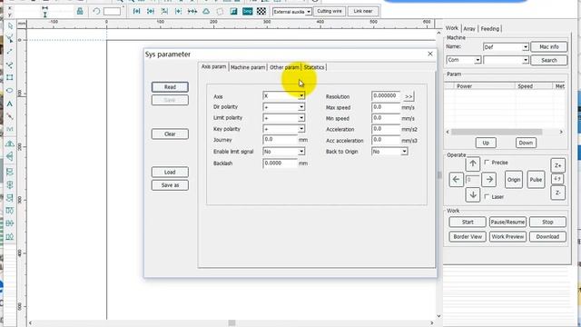Close the Sys parameter dialog
Image resolution: width=581 pixels, height=327 pixels.
tap(430, 54)
